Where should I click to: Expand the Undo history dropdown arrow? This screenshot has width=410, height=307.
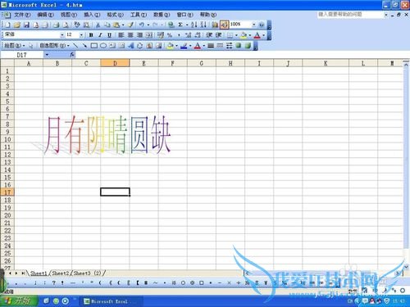(x=148, y=25)
